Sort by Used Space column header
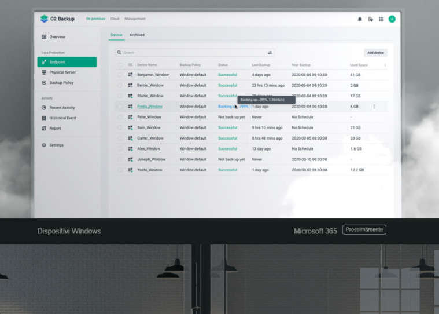Screen dimensions: 439x314 pyautogui.click(x=359, y=65)
